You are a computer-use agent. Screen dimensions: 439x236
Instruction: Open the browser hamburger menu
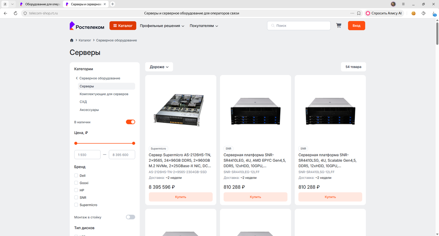(404, 4)
